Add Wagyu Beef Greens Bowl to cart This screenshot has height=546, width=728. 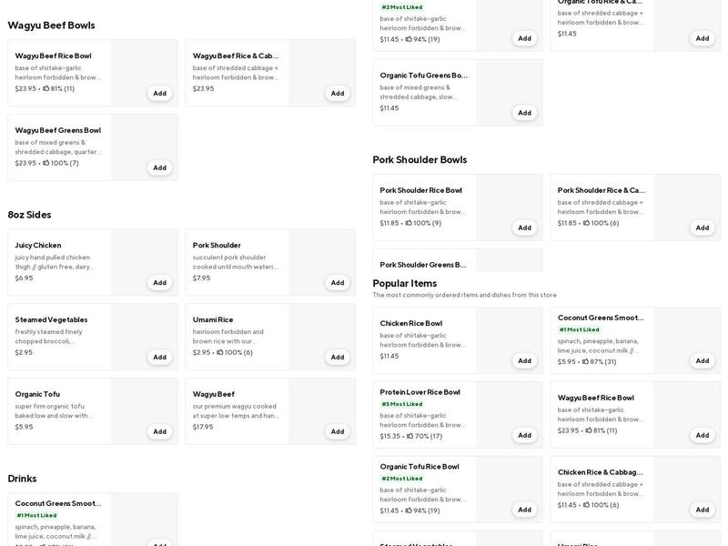tap(159, 167)
